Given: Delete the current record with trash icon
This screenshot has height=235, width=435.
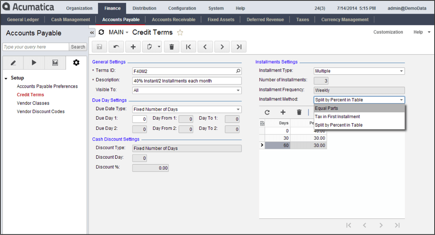Looking at the screenshot, I should coord(172,47).
